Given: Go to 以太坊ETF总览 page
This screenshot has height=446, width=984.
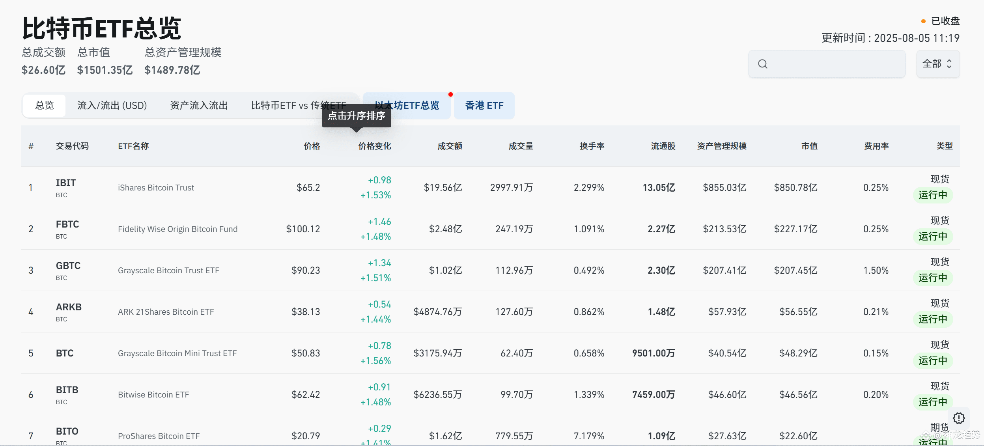Looking at the screenshot, I should pyautogui.click(x=407, y=105).
